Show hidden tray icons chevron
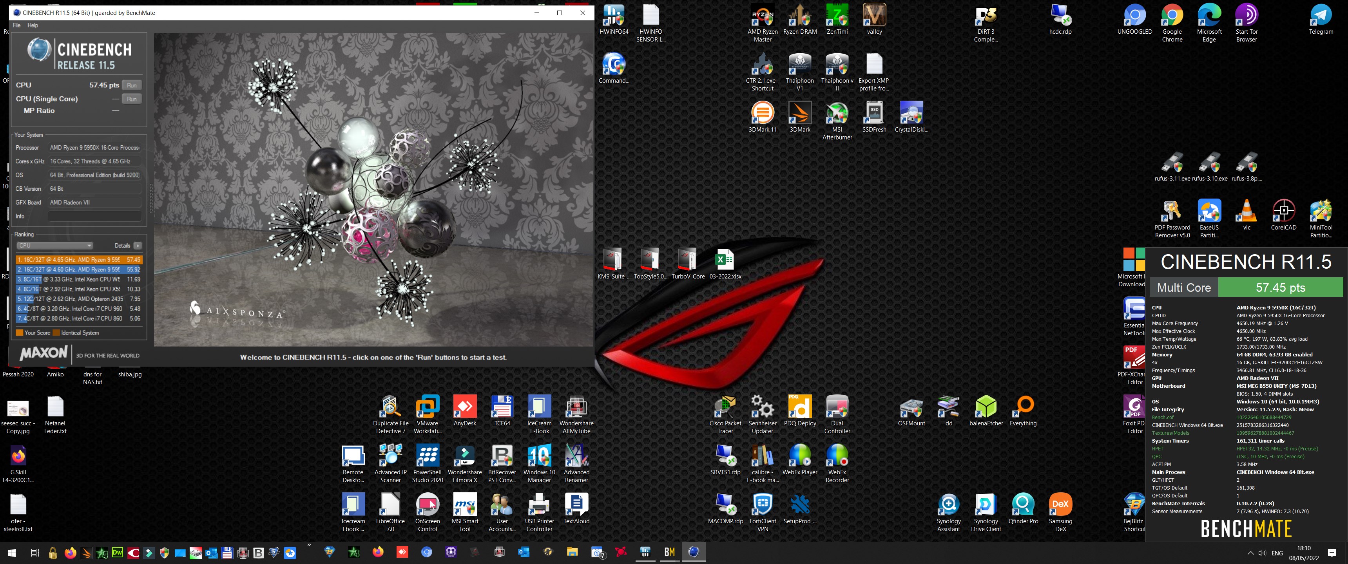The image size is (1348, 564). pos(1250,553)
